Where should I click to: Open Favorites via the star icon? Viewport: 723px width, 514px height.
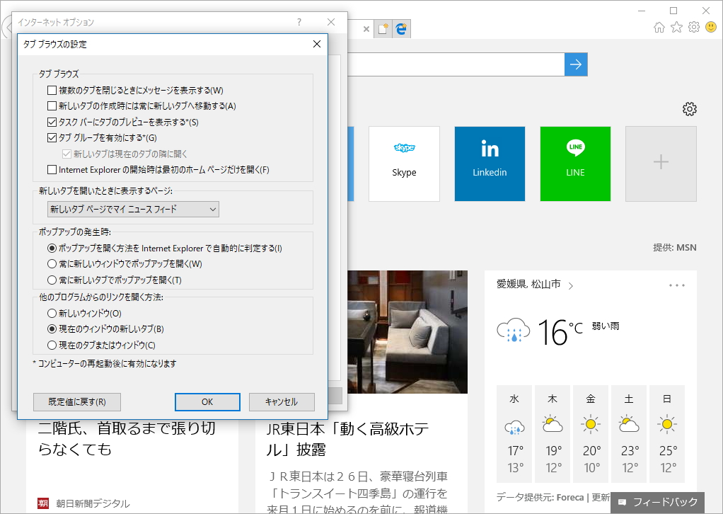[676, 28]
